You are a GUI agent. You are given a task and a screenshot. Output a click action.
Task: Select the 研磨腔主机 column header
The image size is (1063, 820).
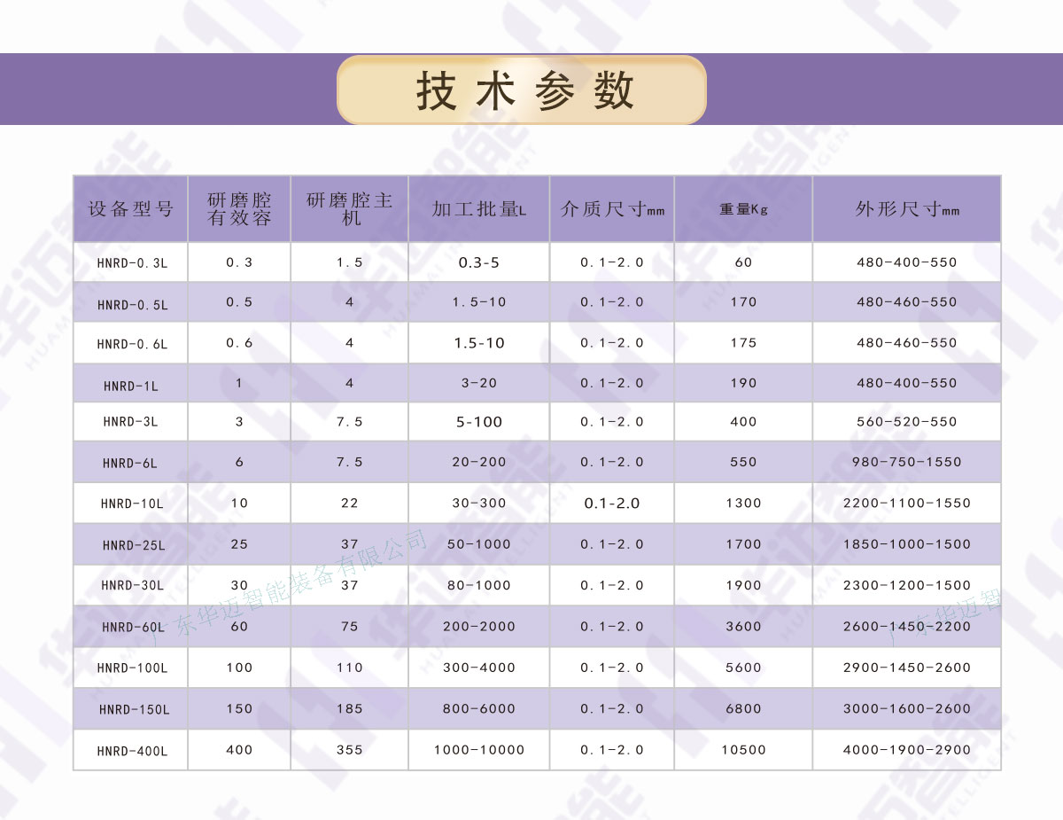coord(349,208)
